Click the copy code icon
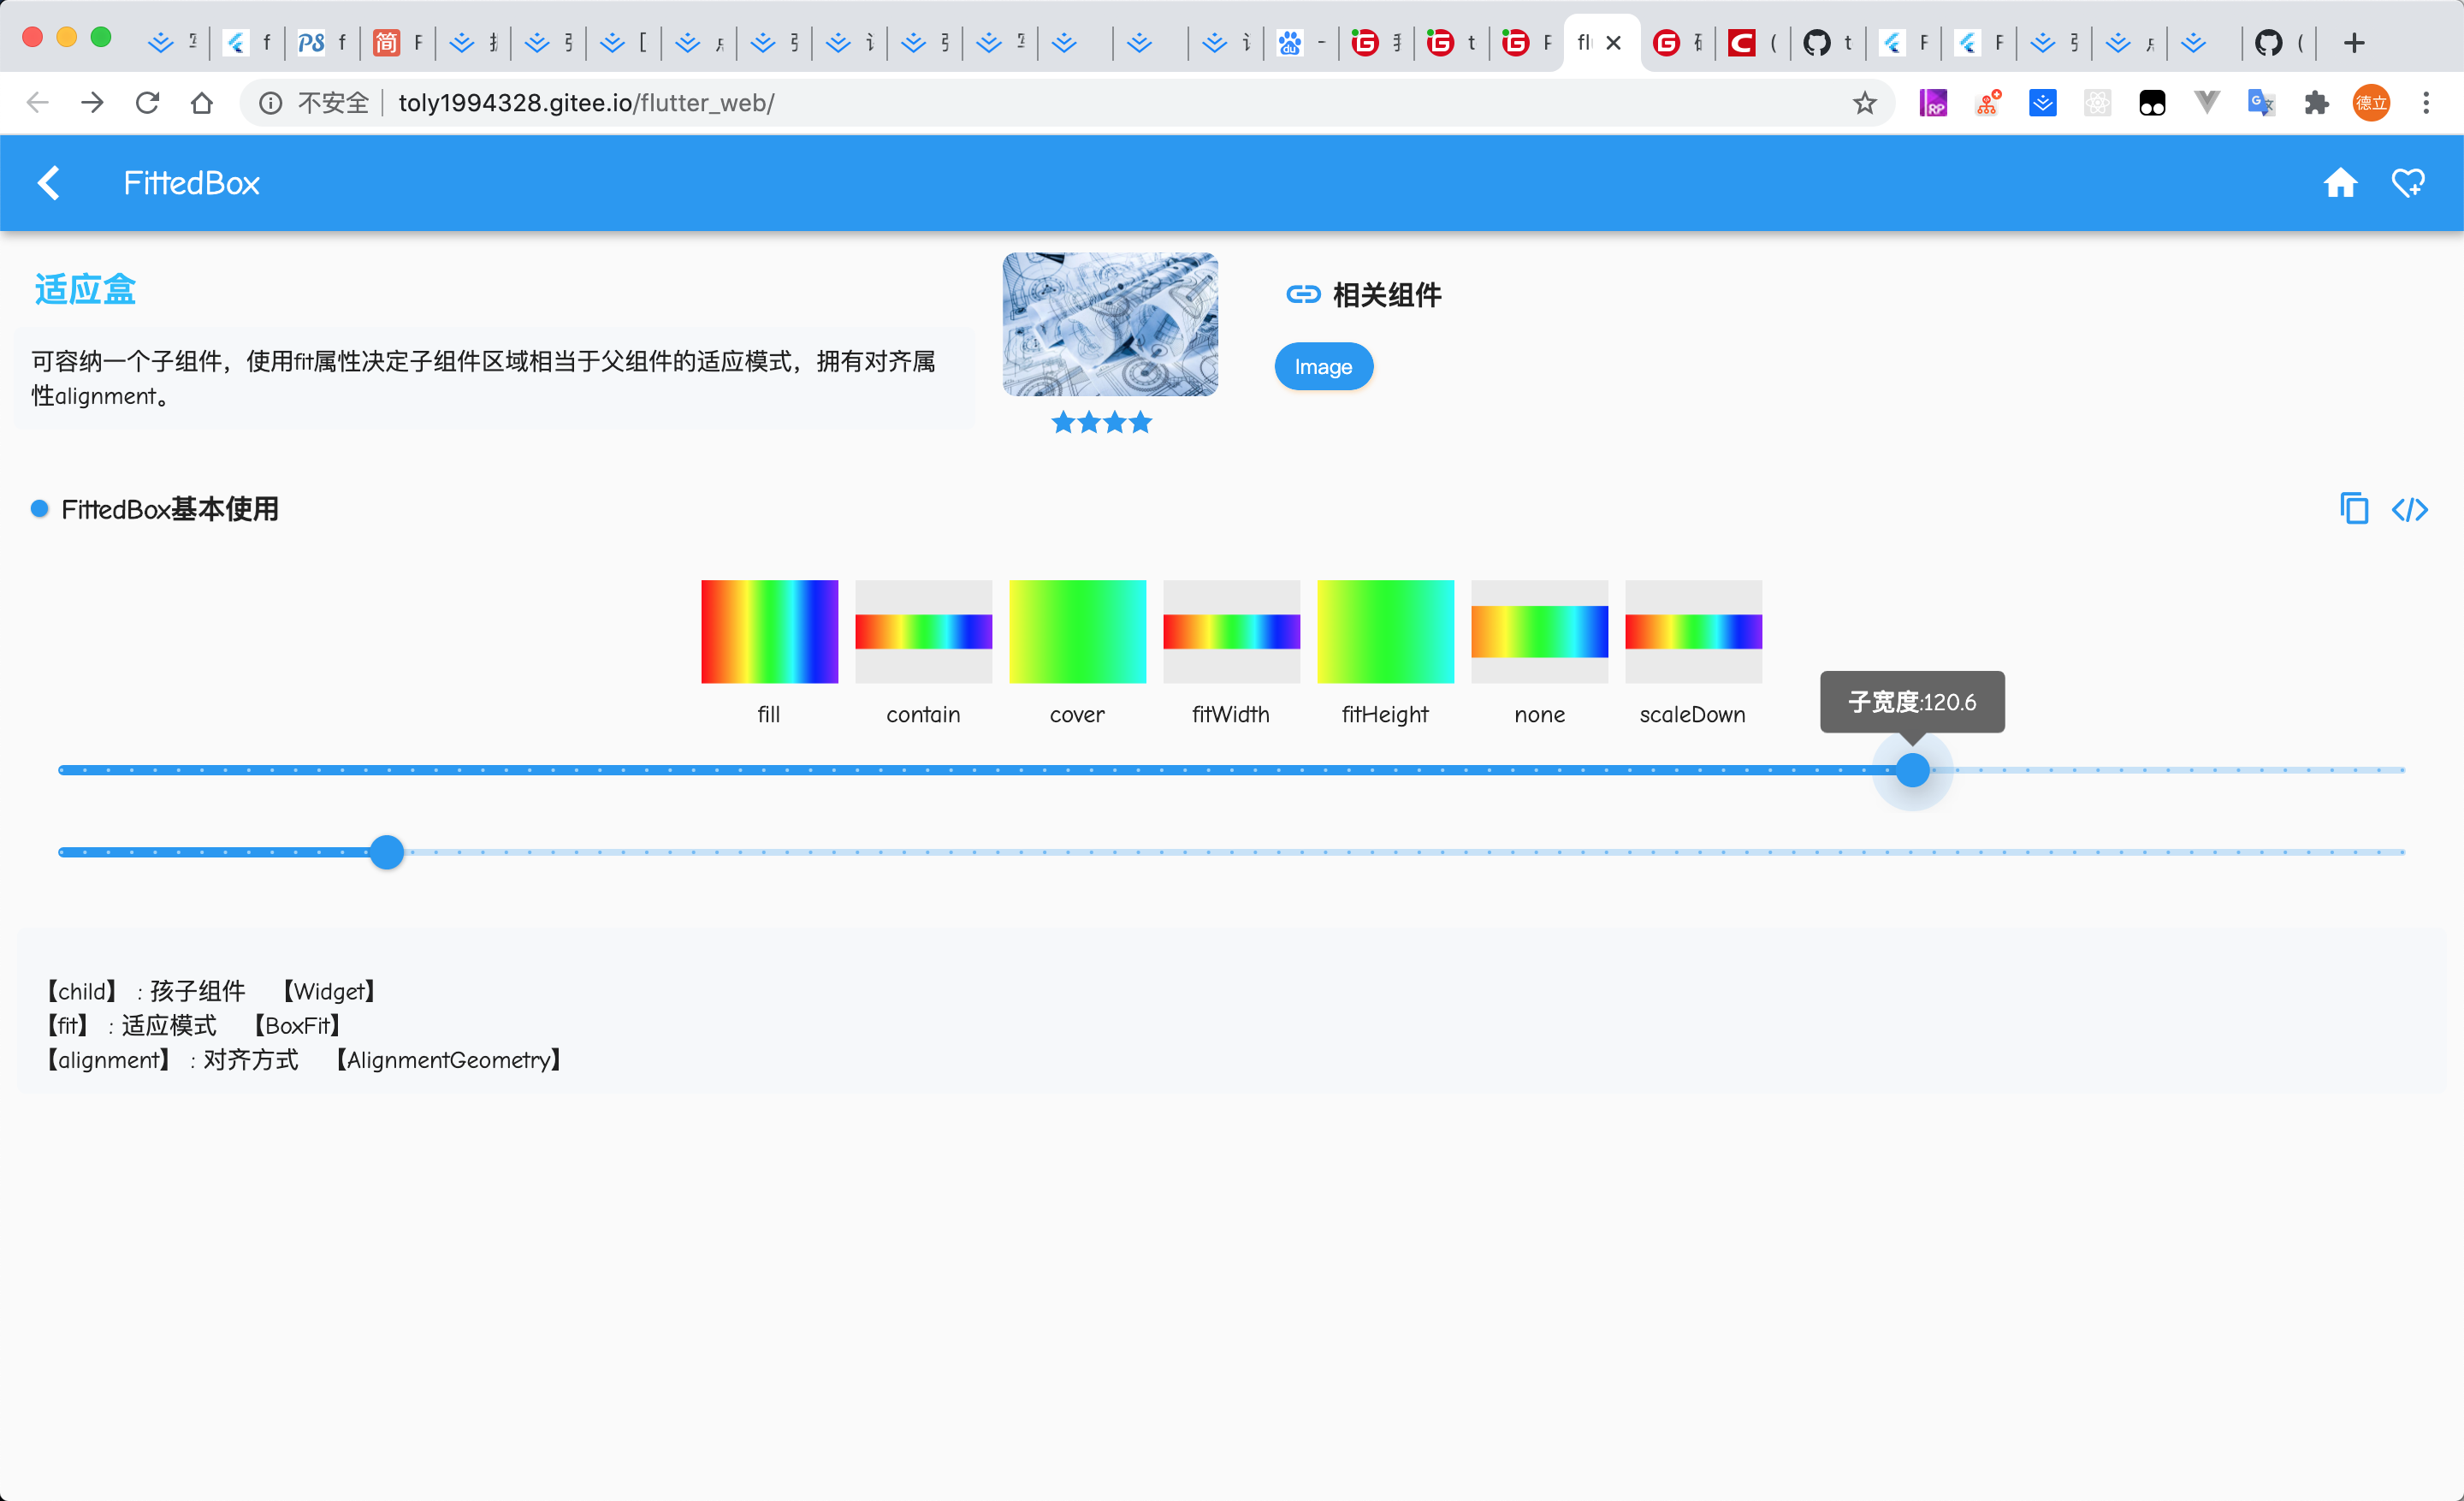 (x=2353, y=509)
